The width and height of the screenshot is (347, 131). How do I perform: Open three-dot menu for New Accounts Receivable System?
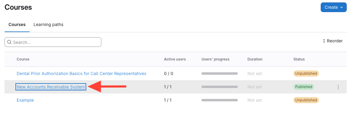pyautogui.click(x=338, y=87)
